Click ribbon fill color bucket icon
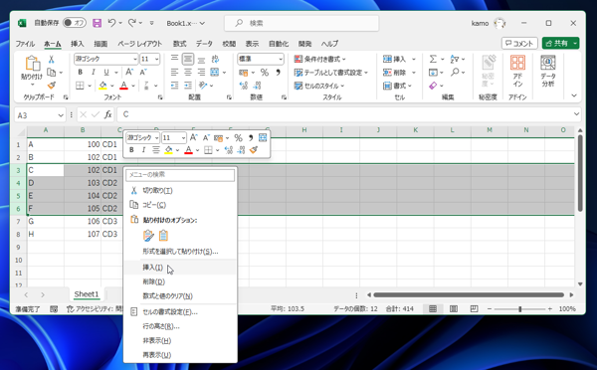 click(x=102, y=86)
